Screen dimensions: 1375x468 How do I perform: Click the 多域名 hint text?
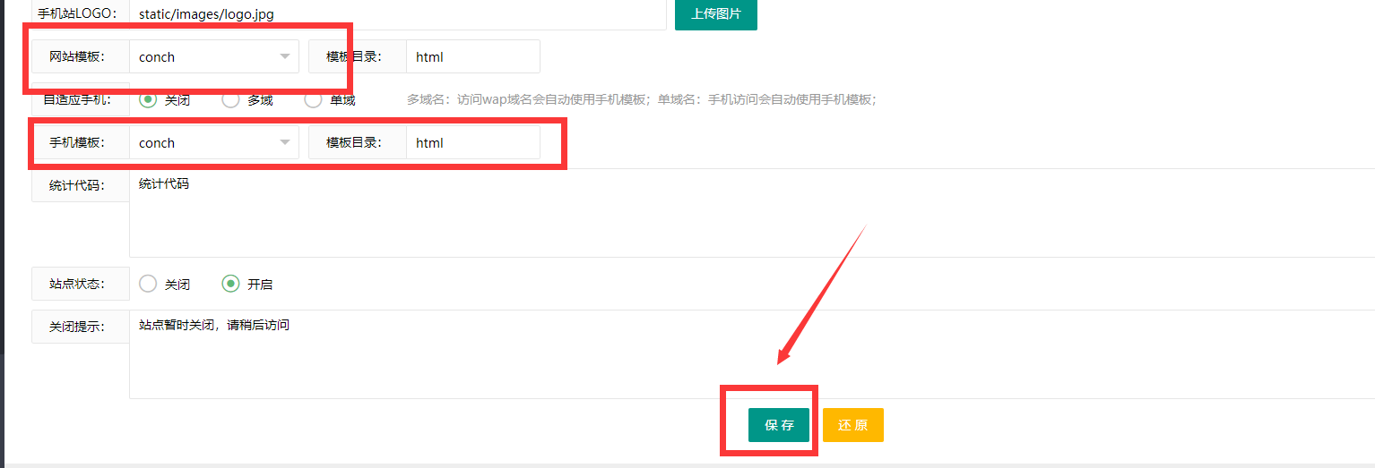pos(641,99)
